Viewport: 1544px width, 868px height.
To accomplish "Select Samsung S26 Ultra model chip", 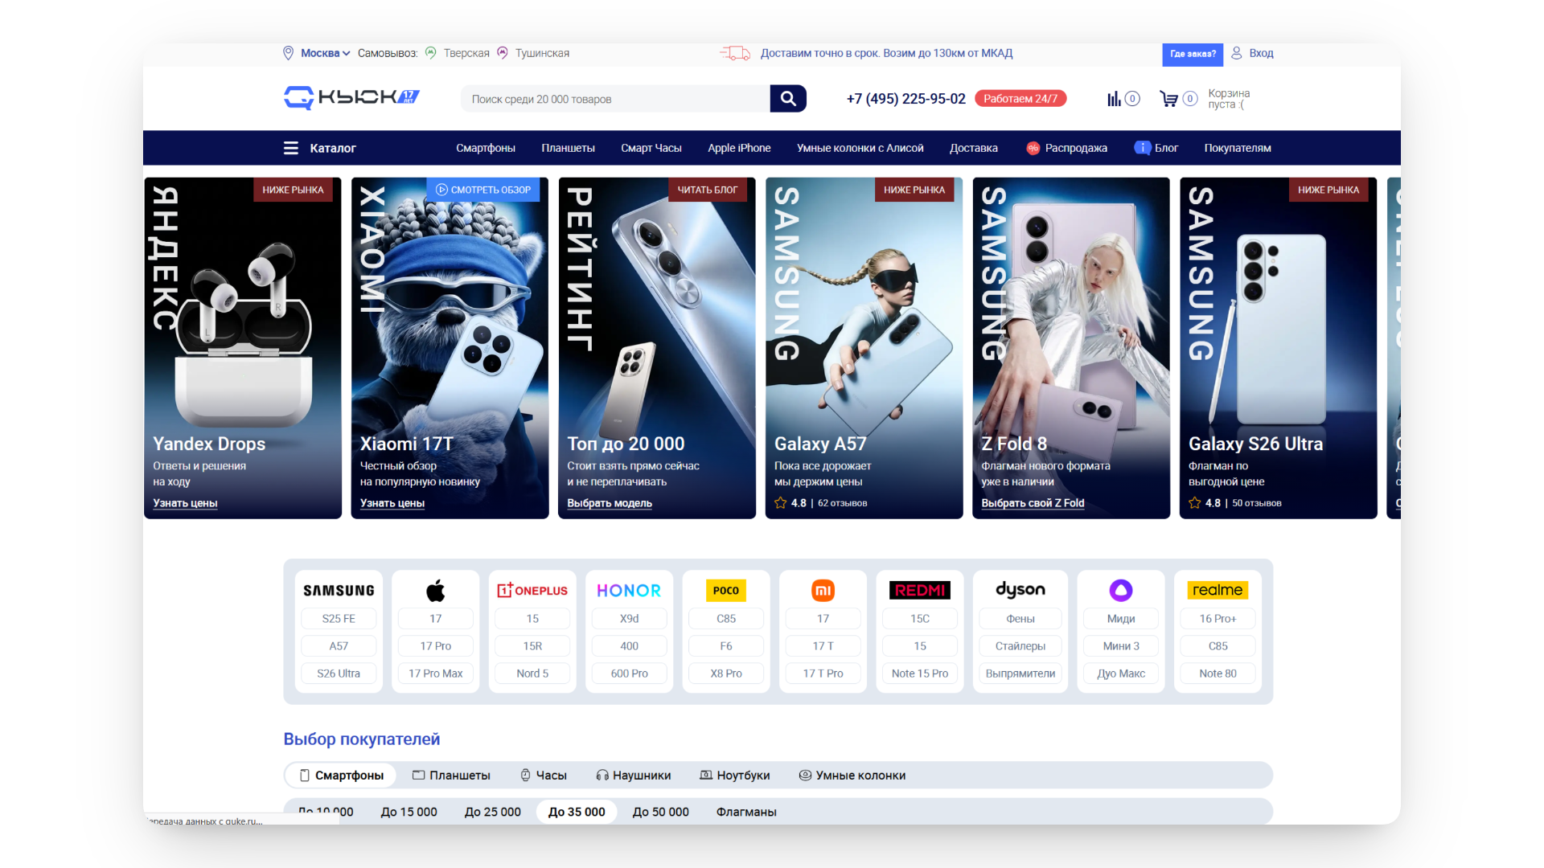I will (339, 674).
